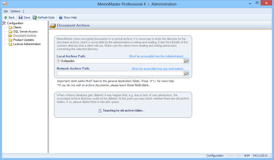Viewport: 274px width, 160px height.
Task: Click the Back toolbar label
Action: (11, 17)
